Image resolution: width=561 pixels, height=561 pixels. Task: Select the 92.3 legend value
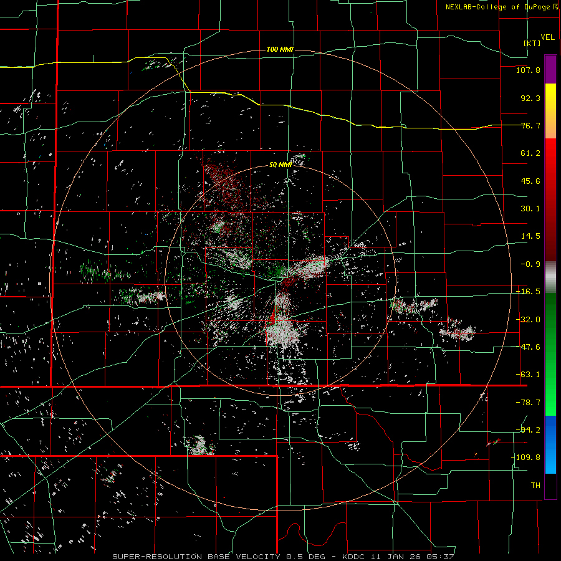(x=530, y=98)
